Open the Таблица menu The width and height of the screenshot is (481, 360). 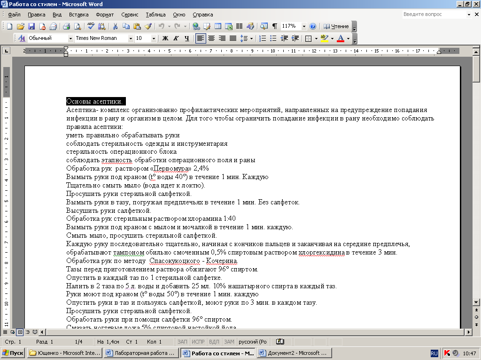point(155,15)
